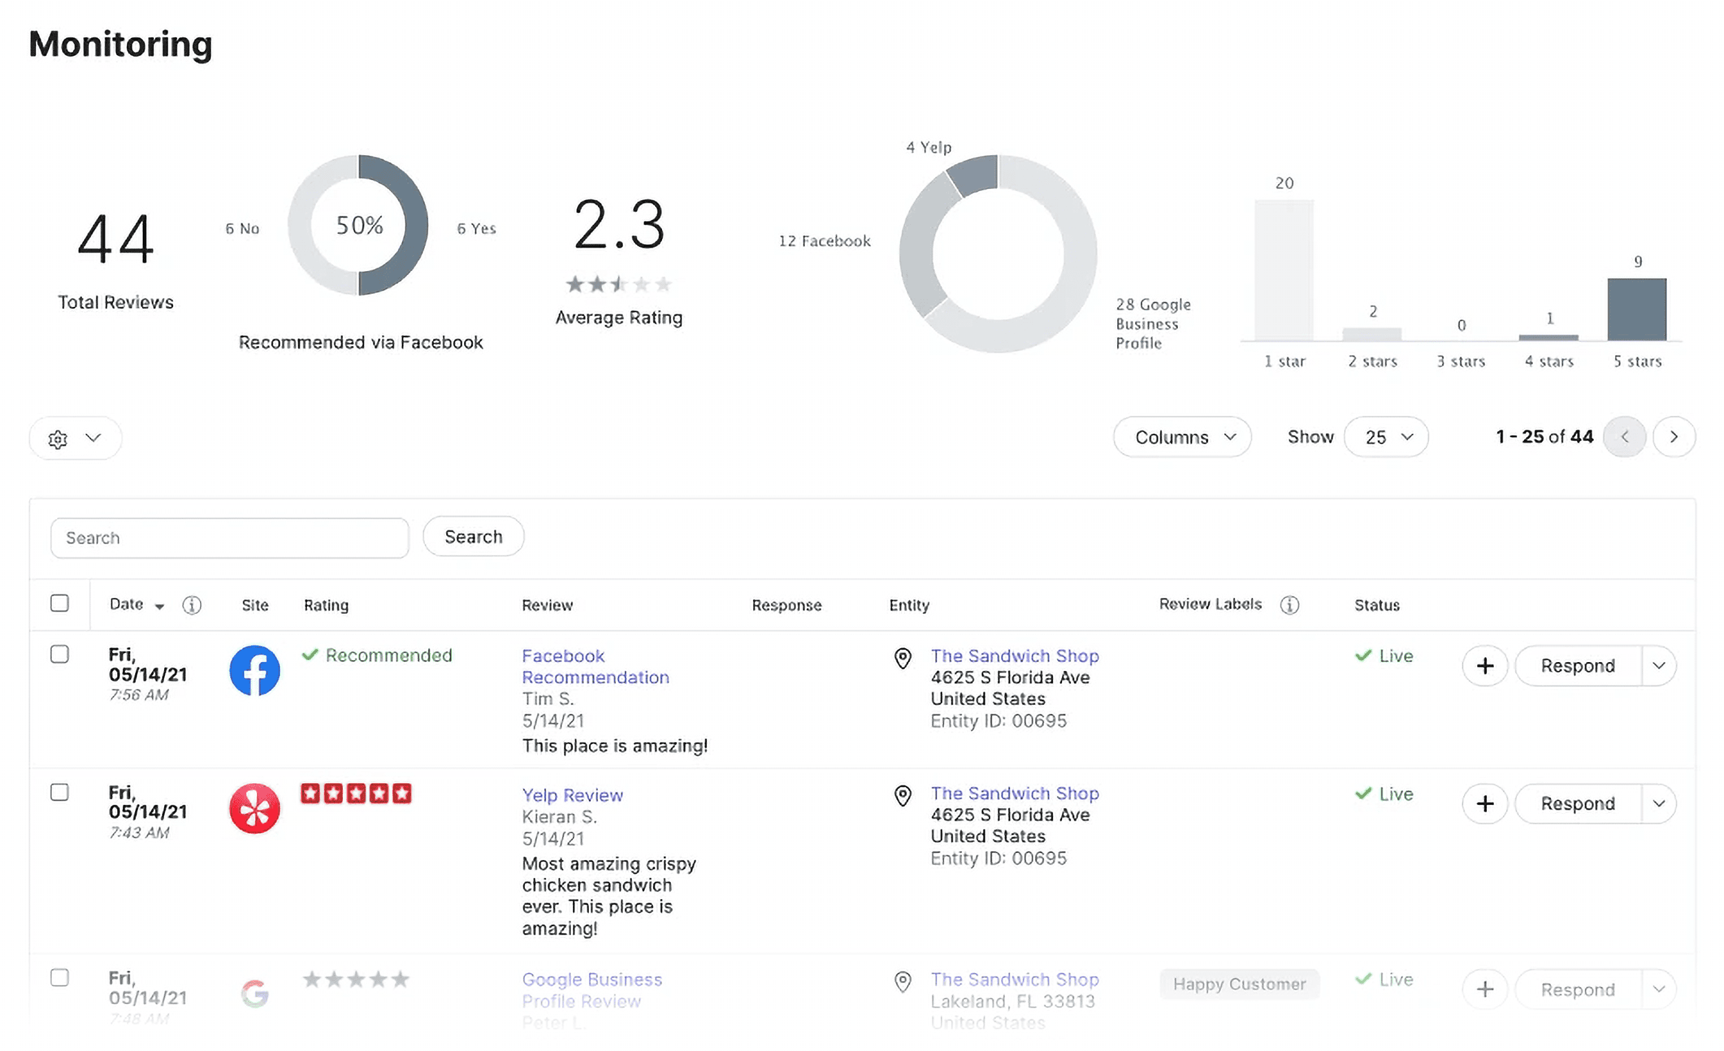Open The Sandwich Shop entity in the Google row
Screen dimensions: 1724x1051
click(x=1014, y=980)
